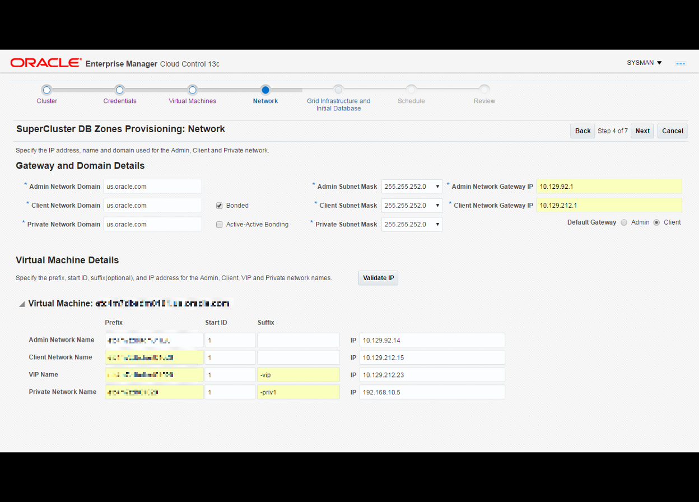Click the Back button
Screen dimensions: 699x502
coord(582,131)
